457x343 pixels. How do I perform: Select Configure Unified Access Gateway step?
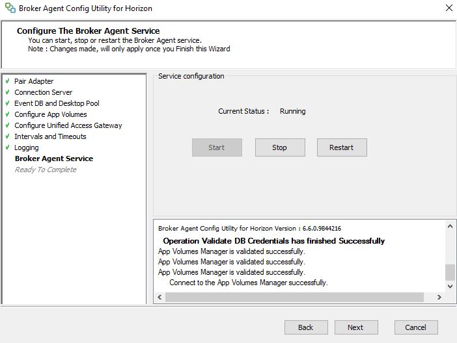tap(68, 125)
